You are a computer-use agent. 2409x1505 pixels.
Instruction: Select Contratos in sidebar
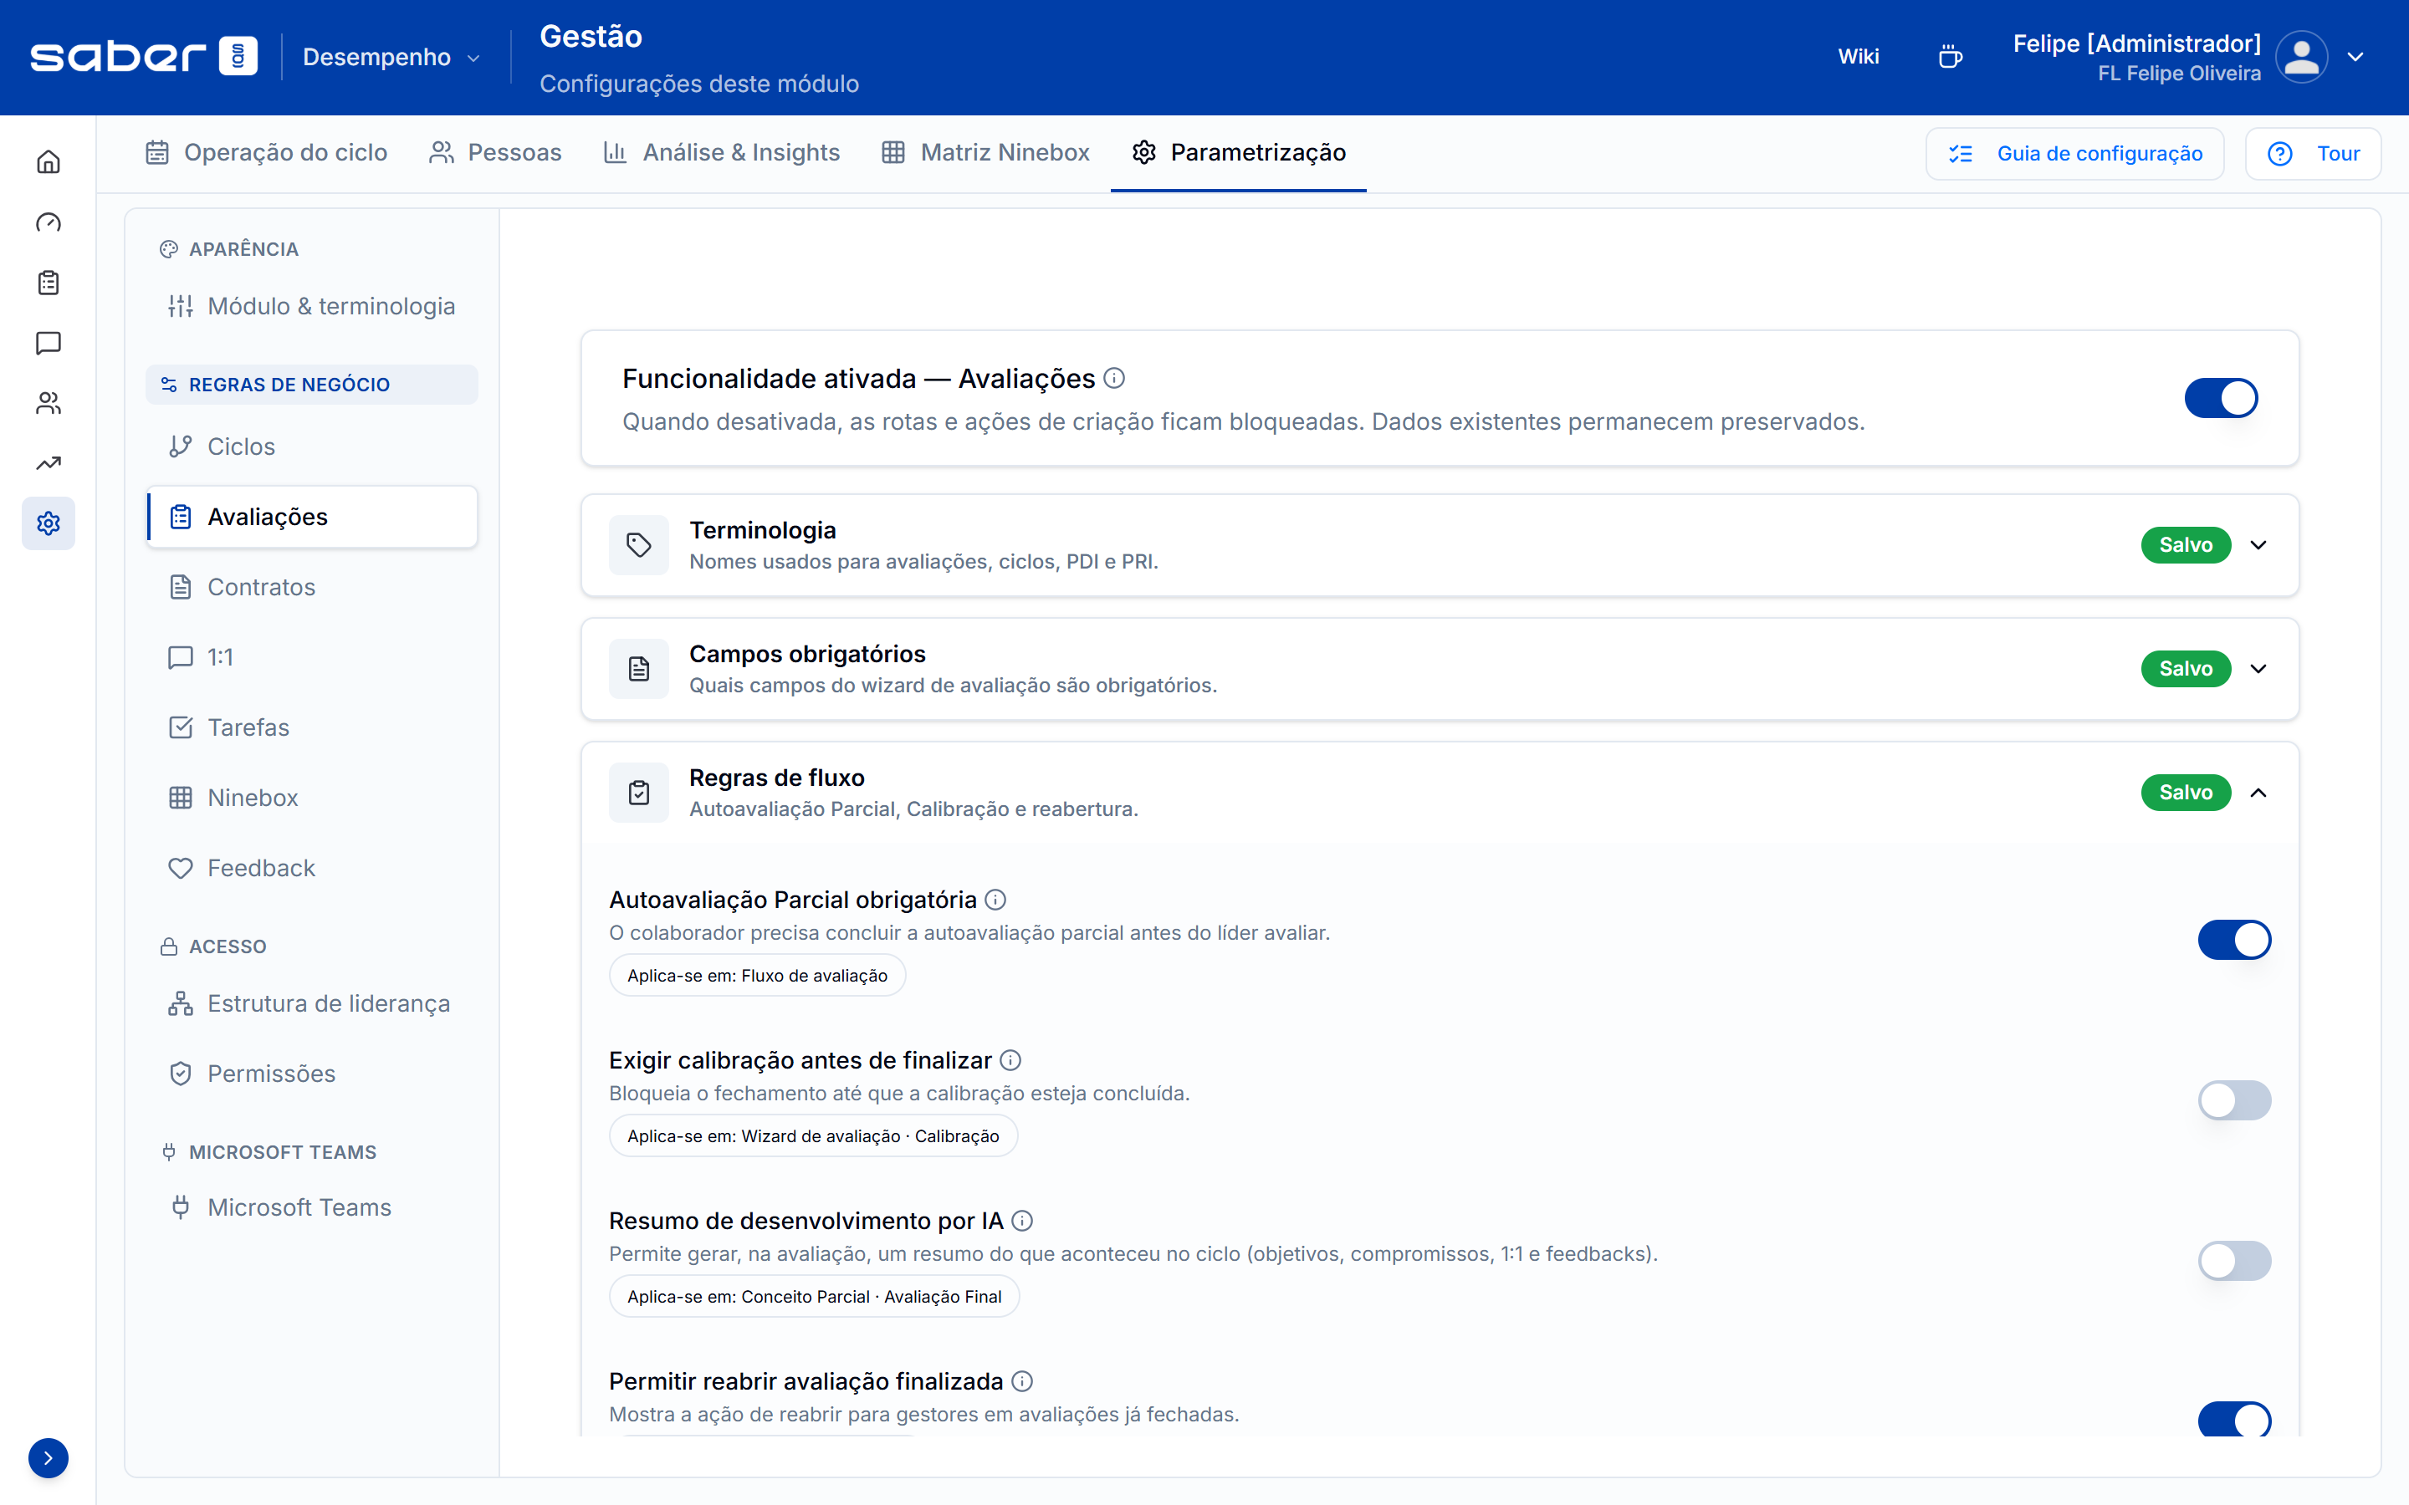coord(311,587)
